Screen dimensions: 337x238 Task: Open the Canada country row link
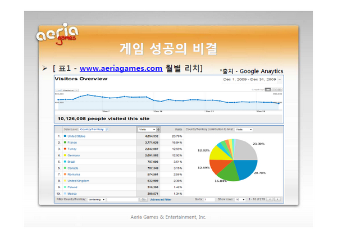73,168
